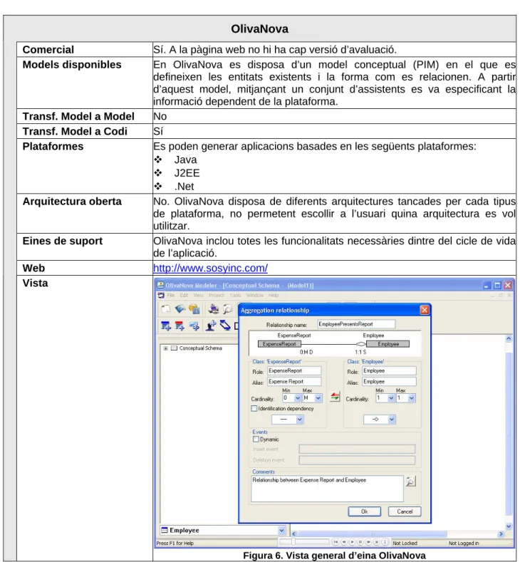Open the http://www.sosyinc.com/ link

210,268
